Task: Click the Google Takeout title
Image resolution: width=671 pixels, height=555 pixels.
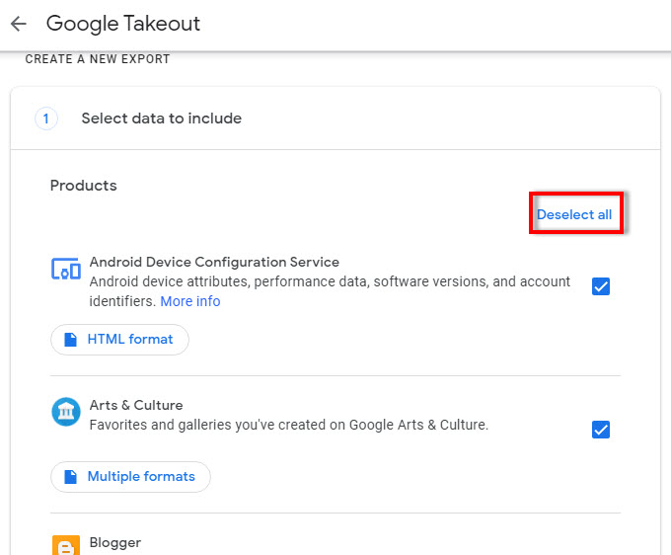Action: [x=123, y=24]
